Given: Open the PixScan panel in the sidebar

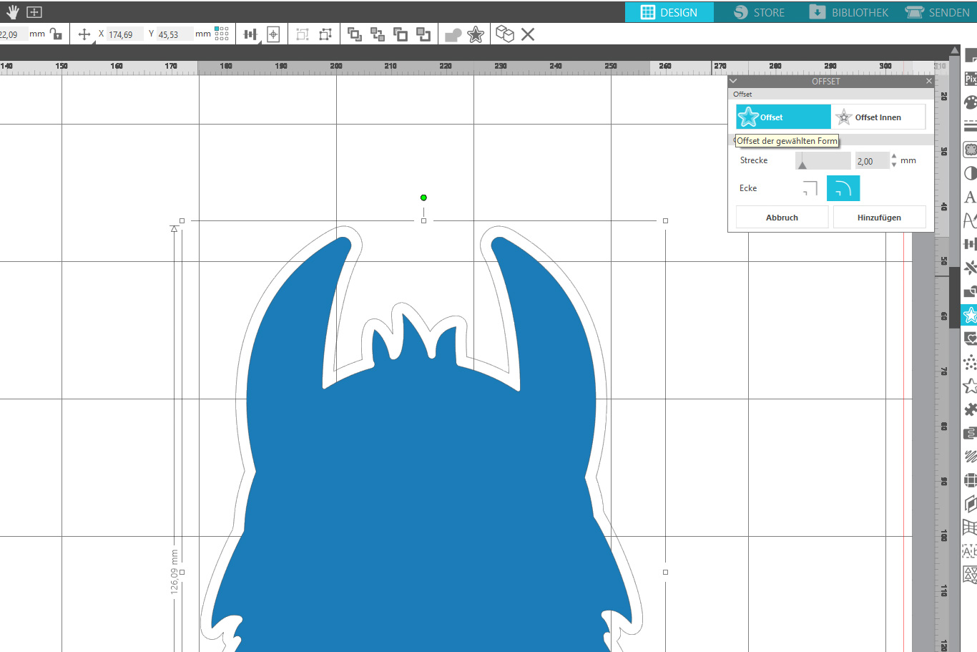Looking at the screenshot, I should [x=970, y=79].
